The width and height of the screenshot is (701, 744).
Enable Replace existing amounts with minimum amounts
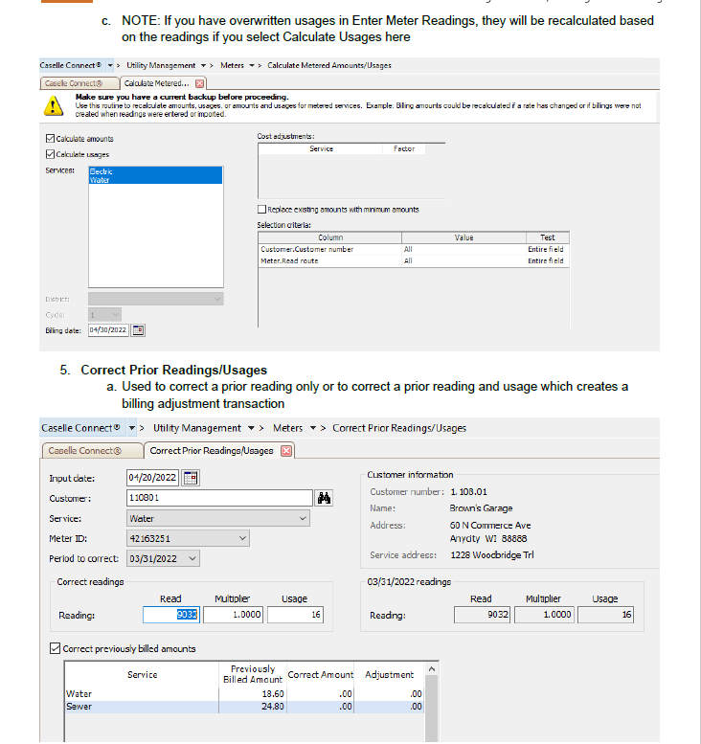(261, 210)
